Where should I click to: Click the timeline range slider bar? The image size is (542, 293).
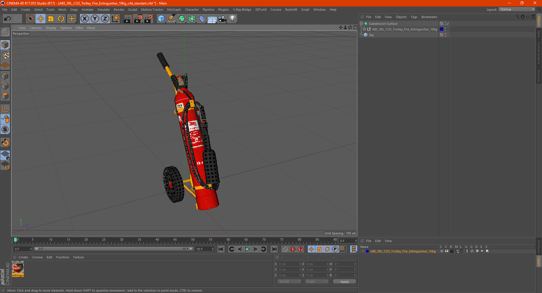point(114,249)
